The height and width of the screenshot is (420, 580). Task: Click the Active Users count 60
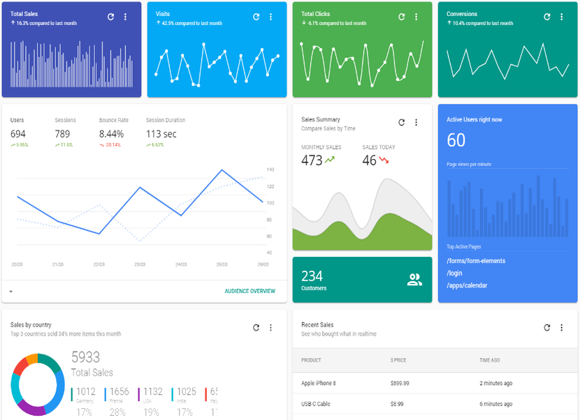click(456, 140)
